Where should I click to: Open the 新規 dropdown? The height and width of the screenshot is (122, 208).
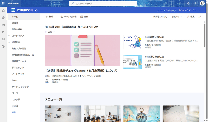(x=51, y=17)
